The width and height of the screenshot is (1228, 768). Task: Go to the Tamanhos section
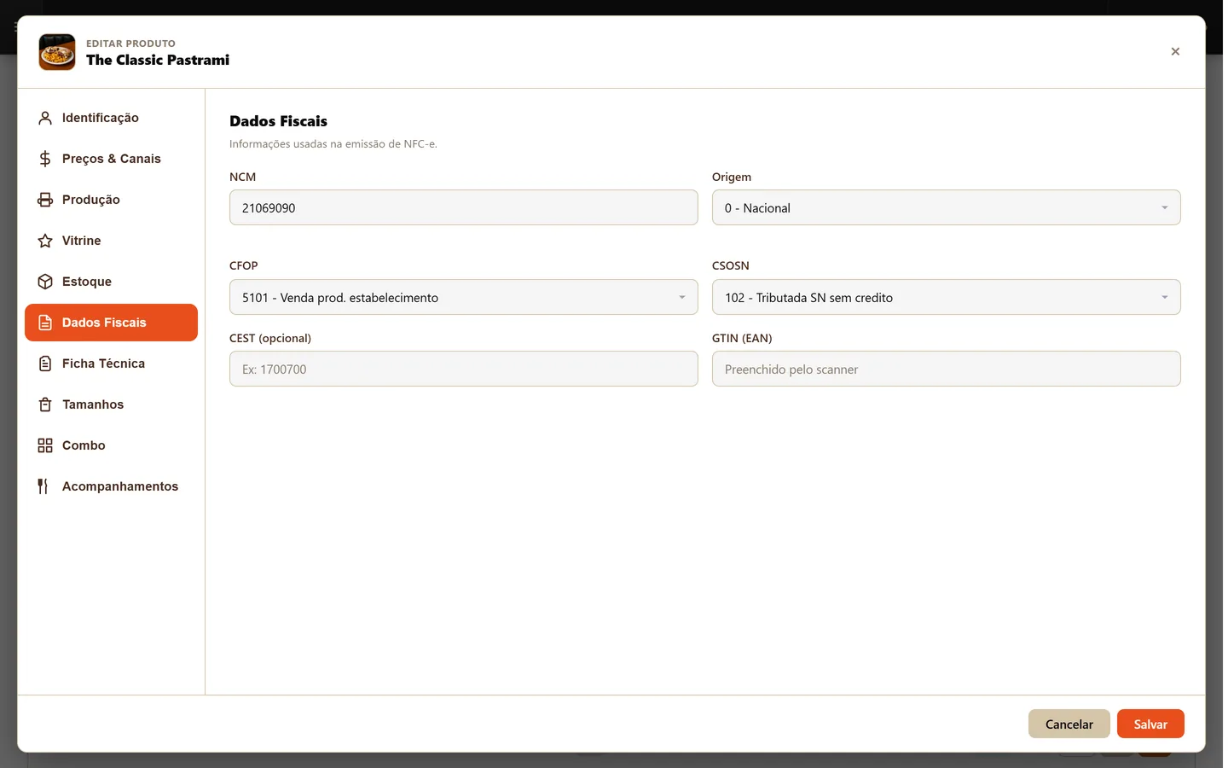[111, 404]
